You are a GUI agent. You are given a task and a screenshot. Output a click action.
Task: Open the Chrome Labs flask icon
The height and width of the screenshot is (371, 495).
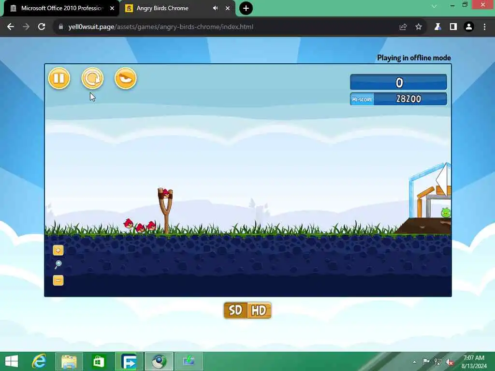437,27
